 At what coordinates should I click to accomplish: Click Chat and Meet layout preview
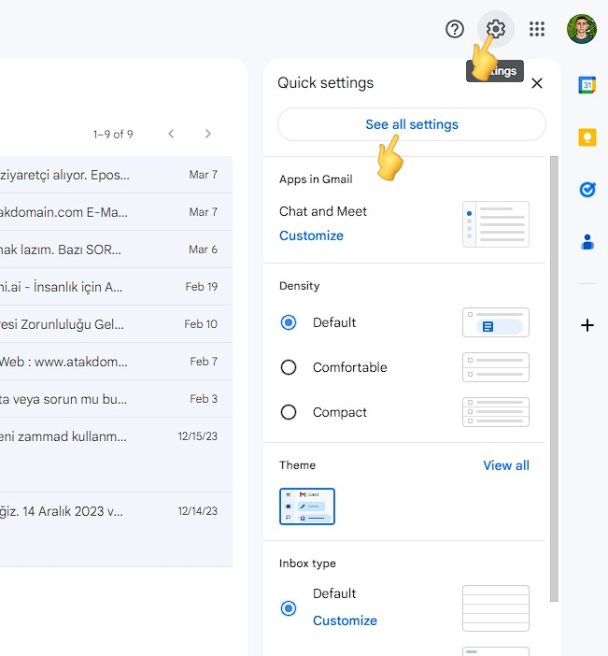(496, 224)
